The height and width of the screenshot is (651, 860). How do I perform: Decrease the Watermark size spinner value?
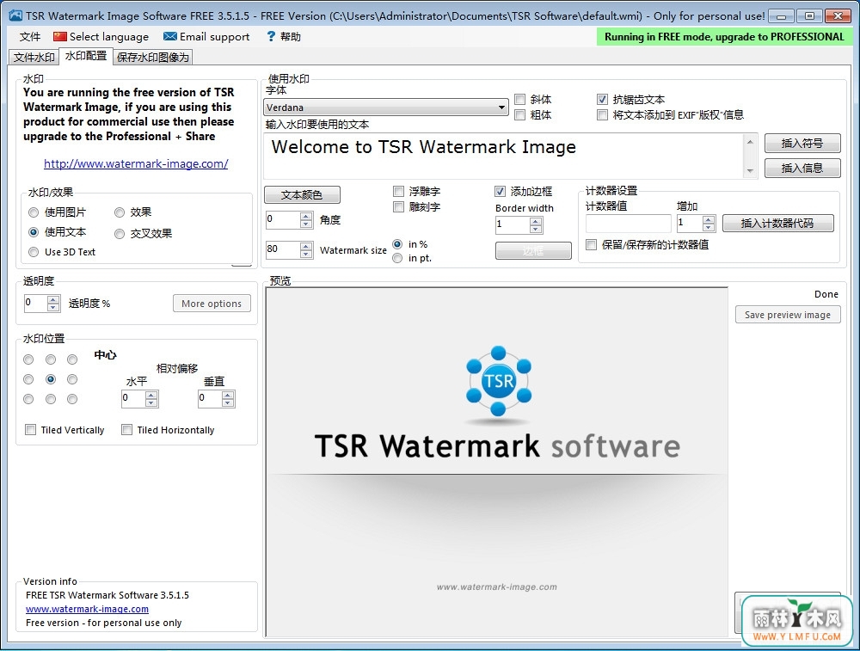[x=306, y=254]
